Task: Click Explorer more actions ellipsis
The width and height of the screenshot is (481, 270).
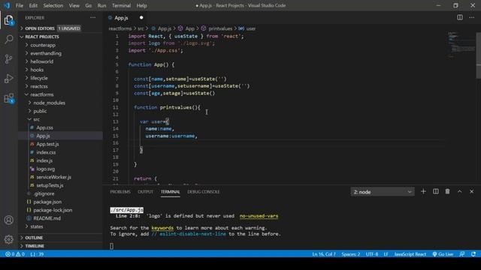Action: (93, 18)
